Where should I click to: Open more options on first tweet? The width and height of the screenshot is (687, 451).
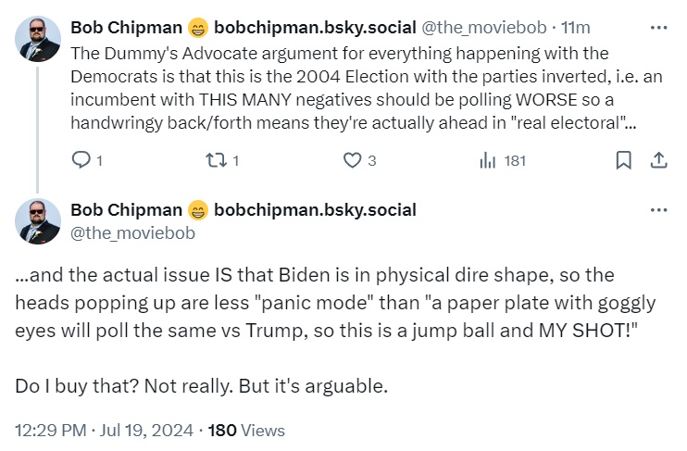click(658, 26)
